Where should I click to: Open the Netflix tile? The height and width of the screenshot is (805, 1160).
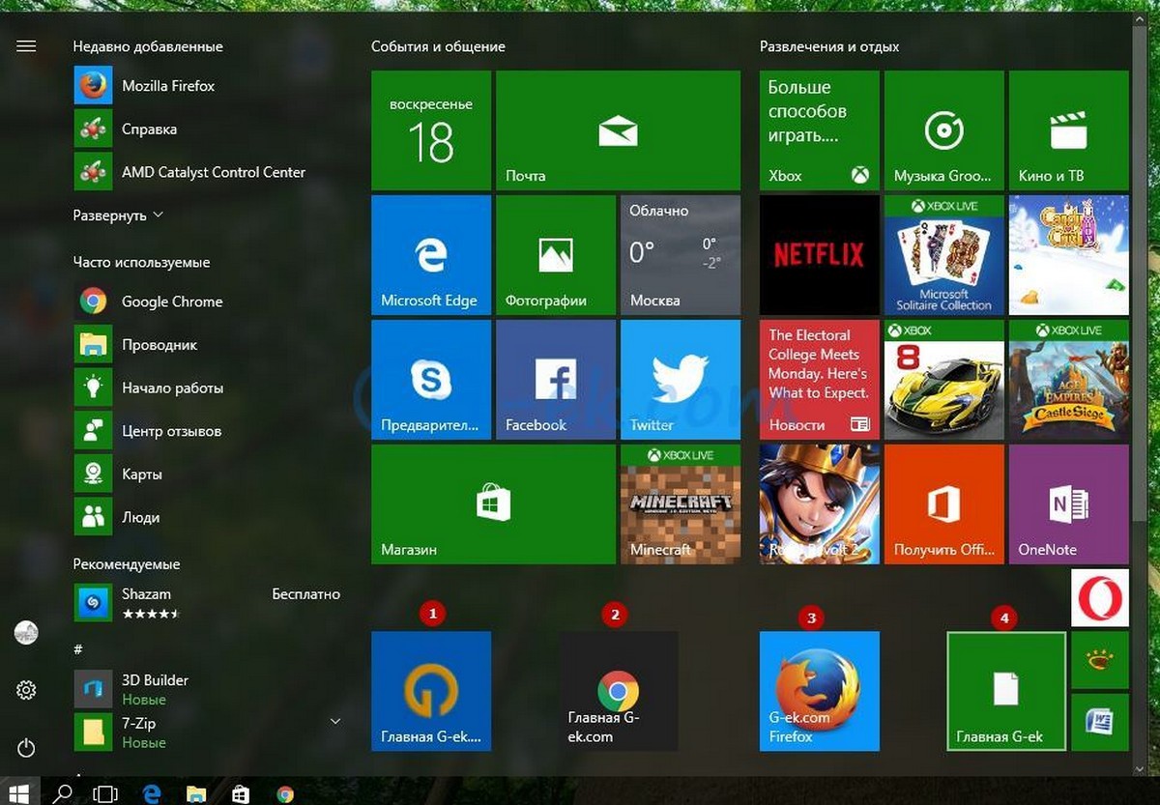(819, 255)
